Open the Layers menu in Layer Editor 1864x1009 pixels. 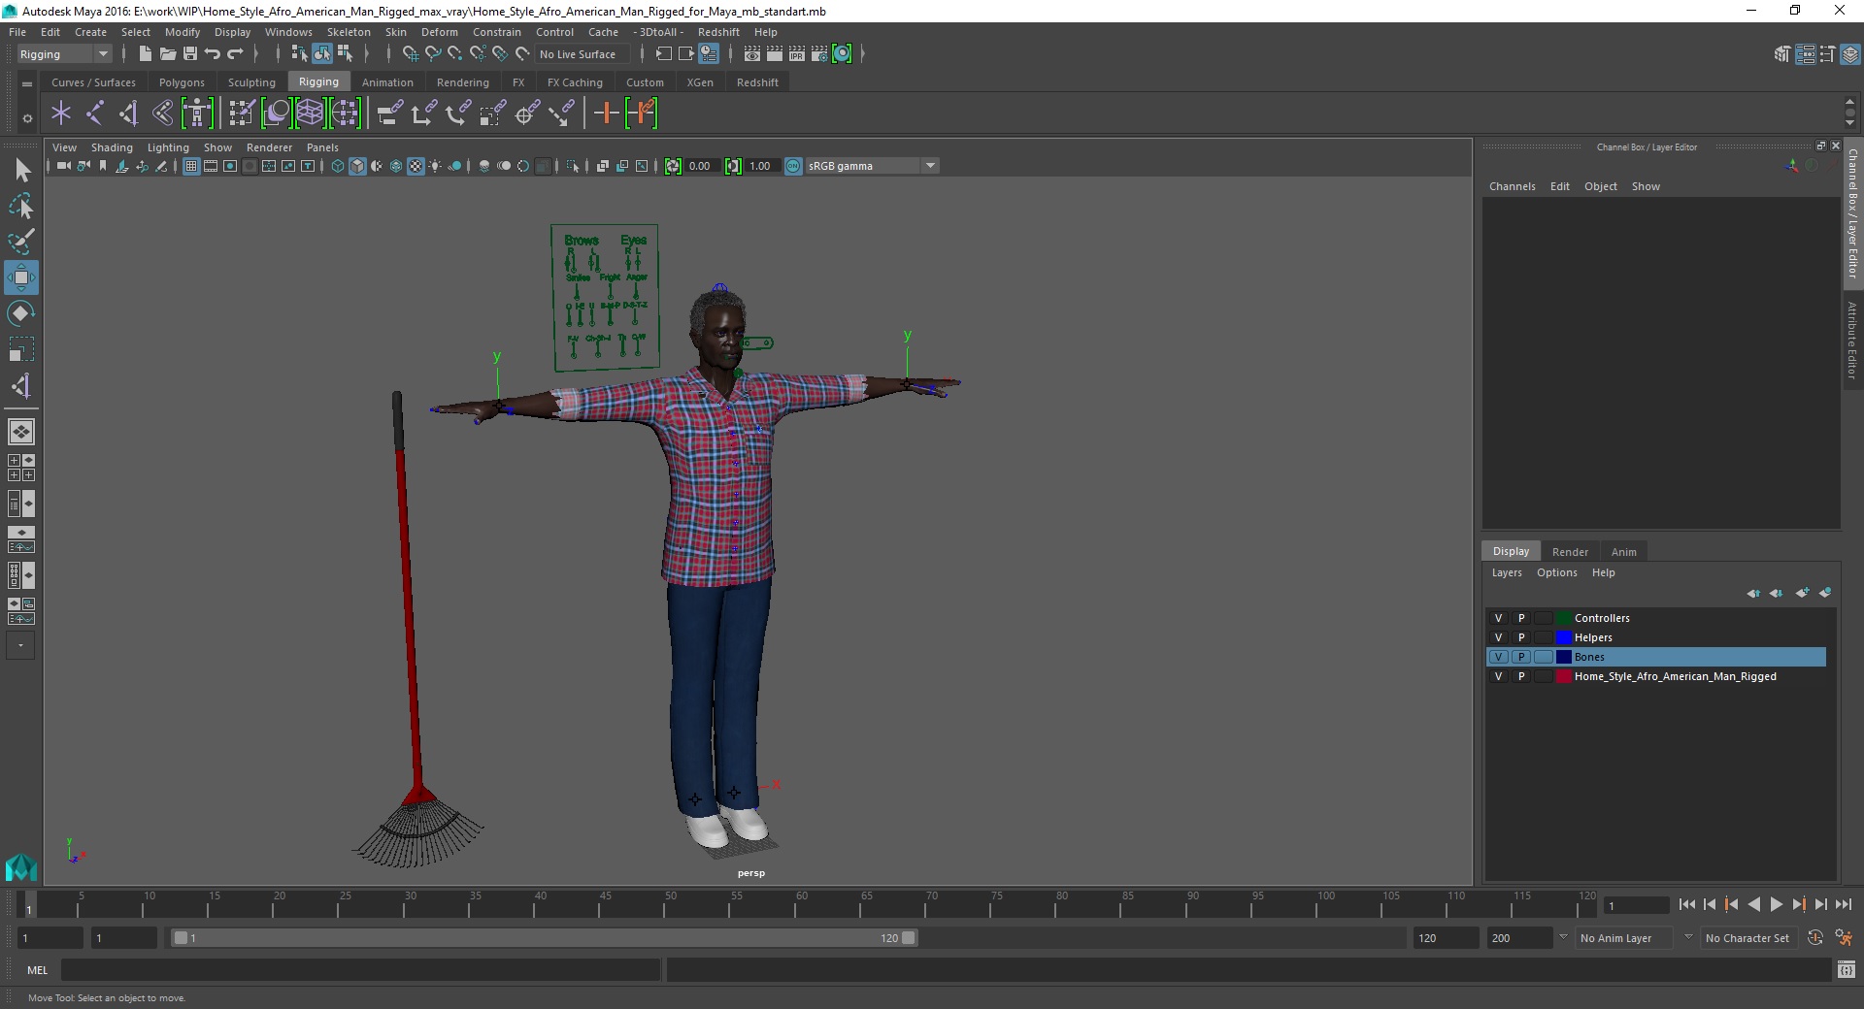(1507, 572)
